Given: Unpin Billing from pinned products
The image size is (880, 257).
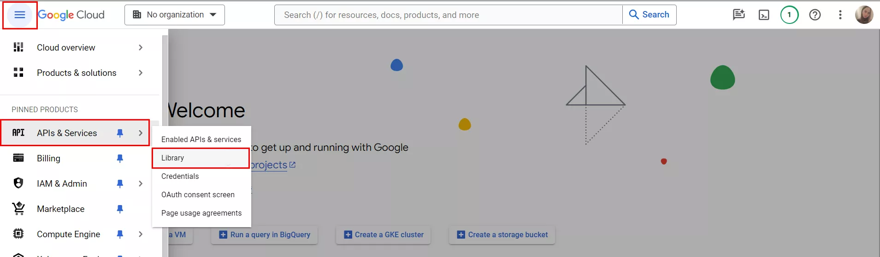Looking at the screenshot, I should click(x=120, y=159).
